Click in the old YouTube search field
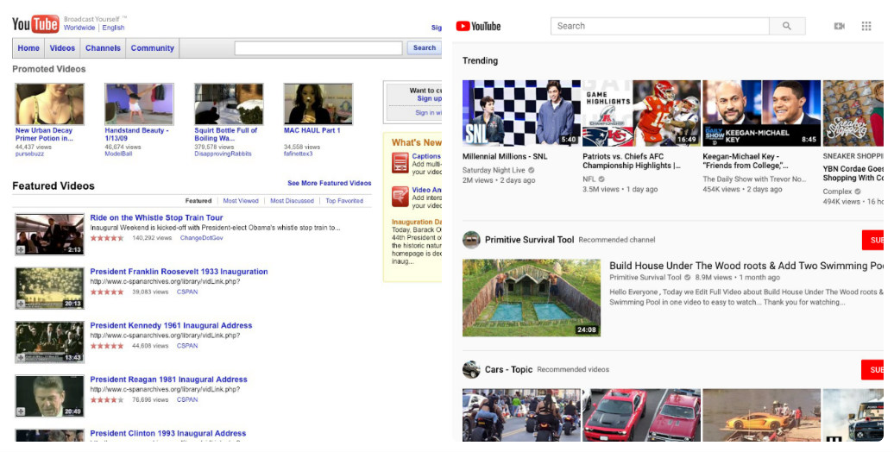 318,48
